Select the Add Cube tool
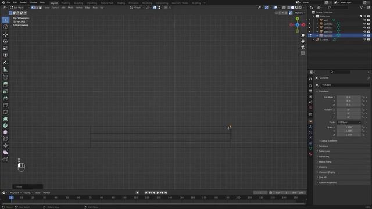The height and width of the screenshot is (209, 372). (5, 77)
